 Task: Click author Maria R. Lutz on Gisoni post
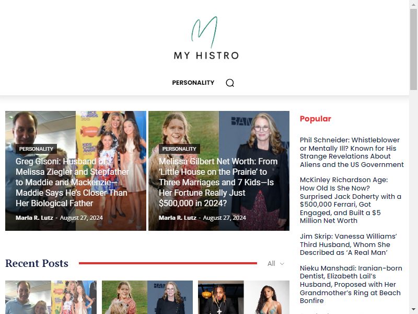(x=34, y=218)
